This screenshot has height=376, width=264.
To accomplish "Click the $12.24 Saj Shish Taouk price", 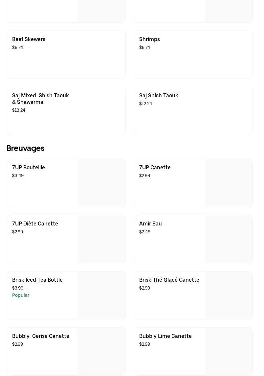I will (145, 104).
